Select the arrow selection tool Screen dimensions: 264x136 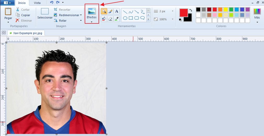point(104,11)
